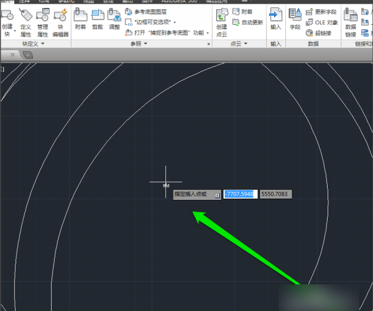Toggle snap to underlay (捕捉到参考底图) function
Image resolution: width=373 pixels, height=311 pixels.
click(x=167, y=32)
